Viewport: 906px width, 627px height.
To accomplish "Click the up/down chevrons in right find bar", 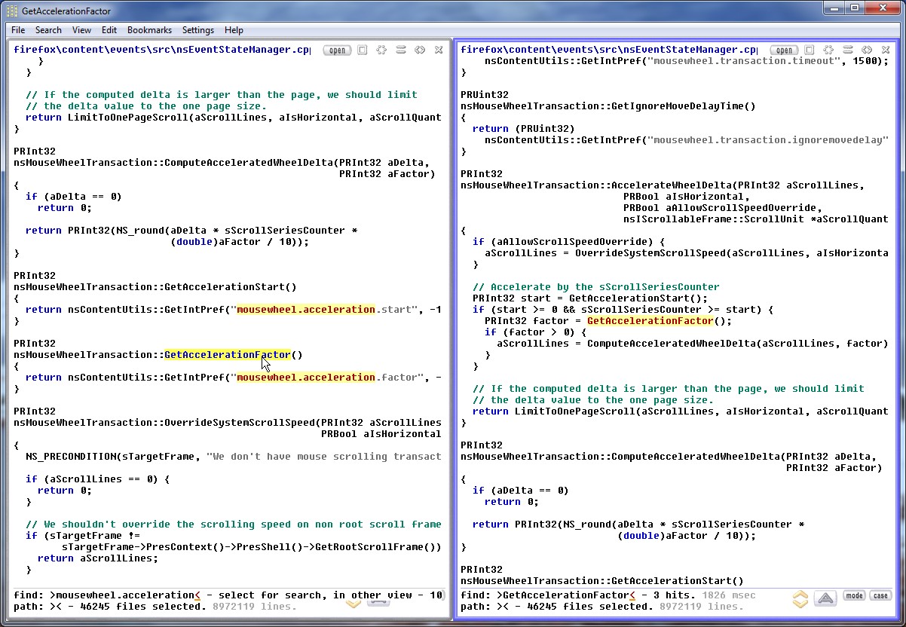I will [x=800, y=599].
